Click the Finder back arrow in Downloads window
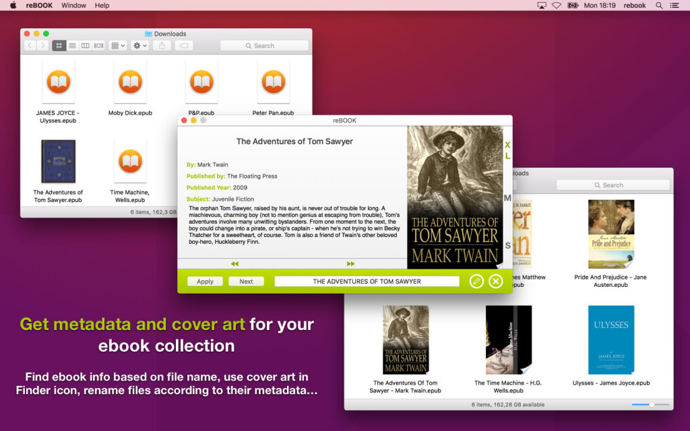This screenshot has width=690, height=431. pos(30,45)
